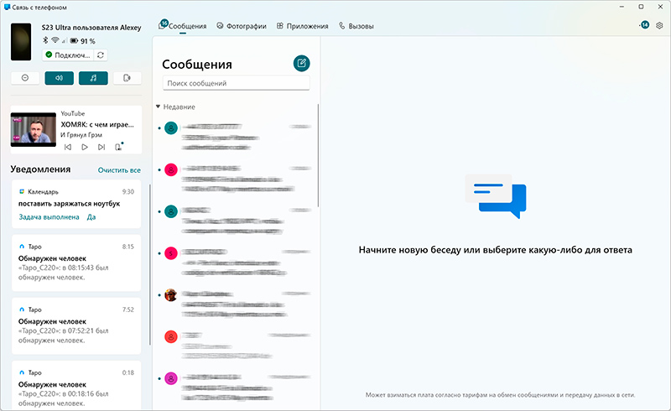Switch to the Вызовы tab
This screenshot has width=671, height=411.
356,26
